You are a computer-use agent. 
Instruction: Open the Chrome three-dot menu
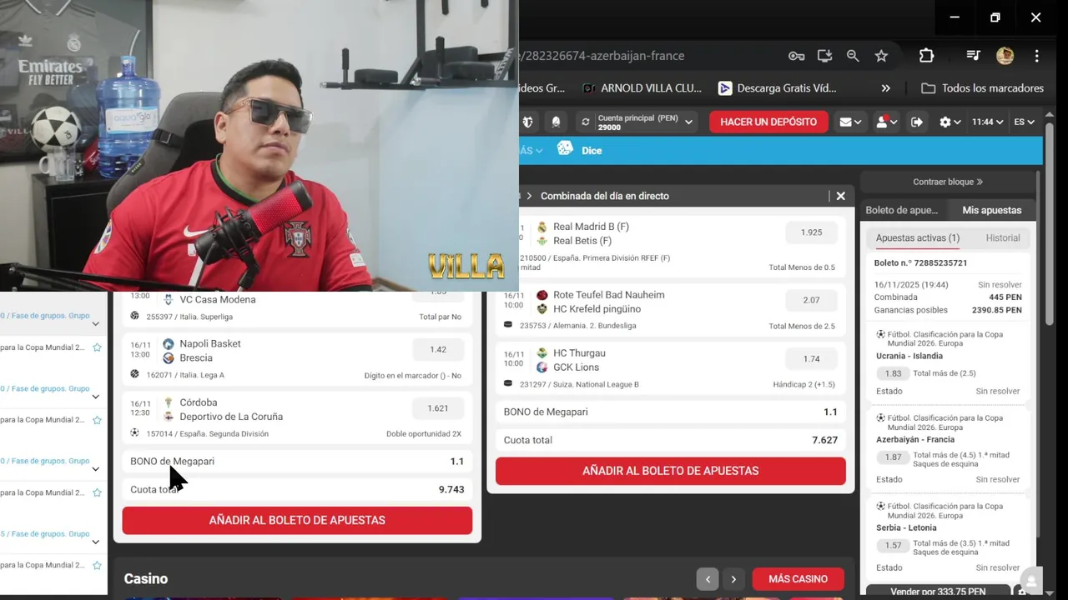click(1036, 56)
